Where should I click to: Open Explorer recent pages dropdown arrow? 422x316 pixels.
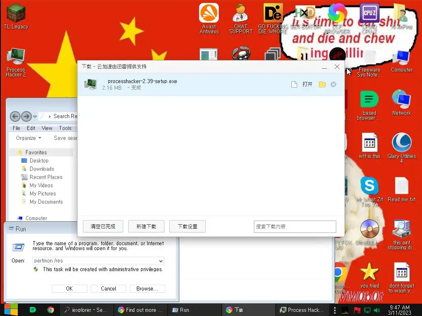(x=35, y=116)
